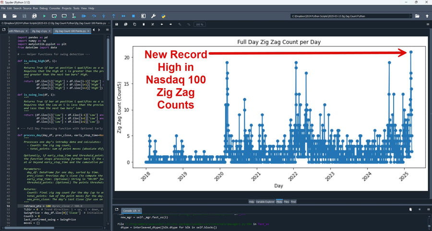
Task: Open Debug menu
Action: [x=44, y=8]
